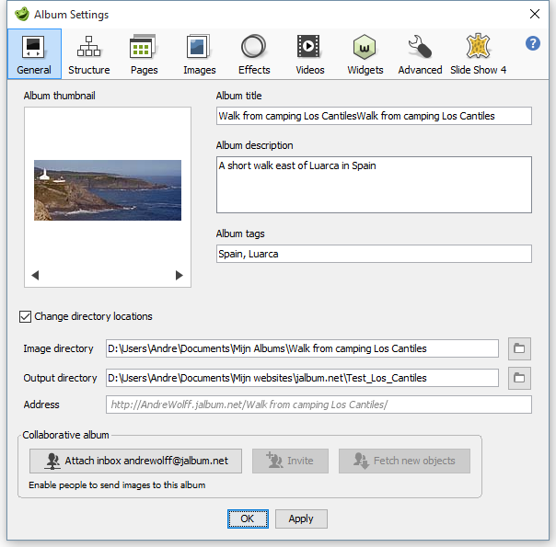Browse for Output directory folder
Image resolution: width=556 pixels, height=547 pixels.
point(520,378)
